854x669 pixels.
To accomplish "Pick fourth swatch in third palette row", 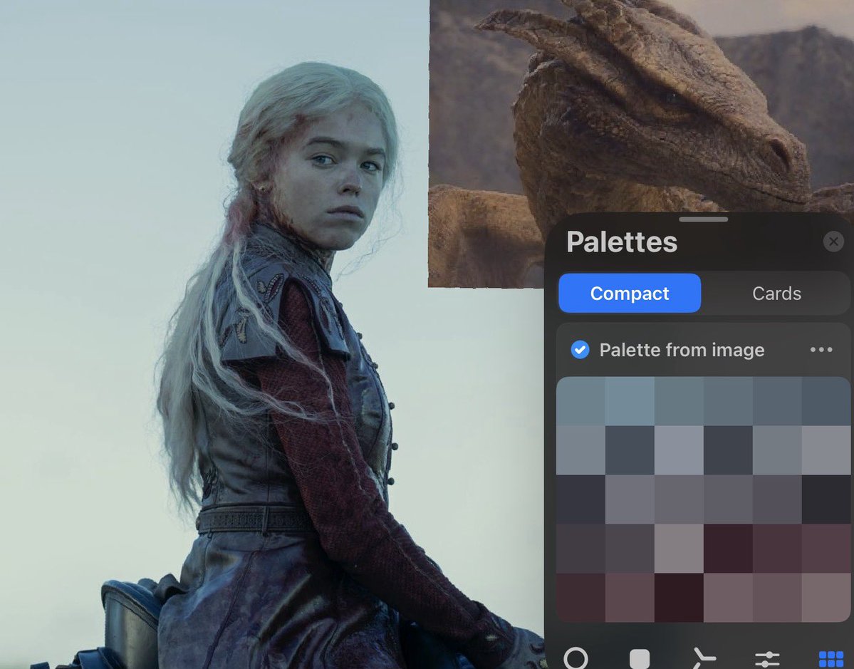I will pyautogui.click(x=728, y=499).
